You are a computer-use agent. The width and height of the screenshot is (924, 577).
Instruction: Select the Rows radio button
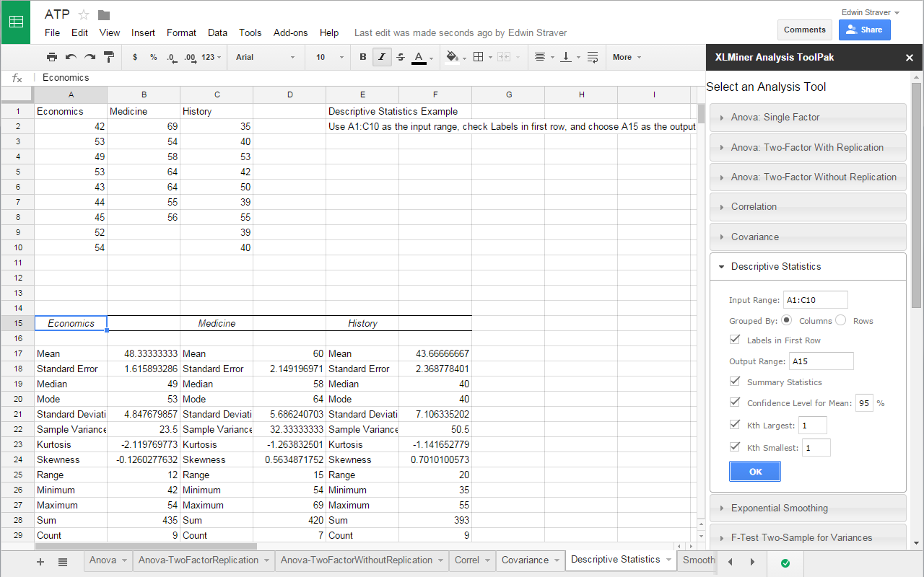(841, 320)
